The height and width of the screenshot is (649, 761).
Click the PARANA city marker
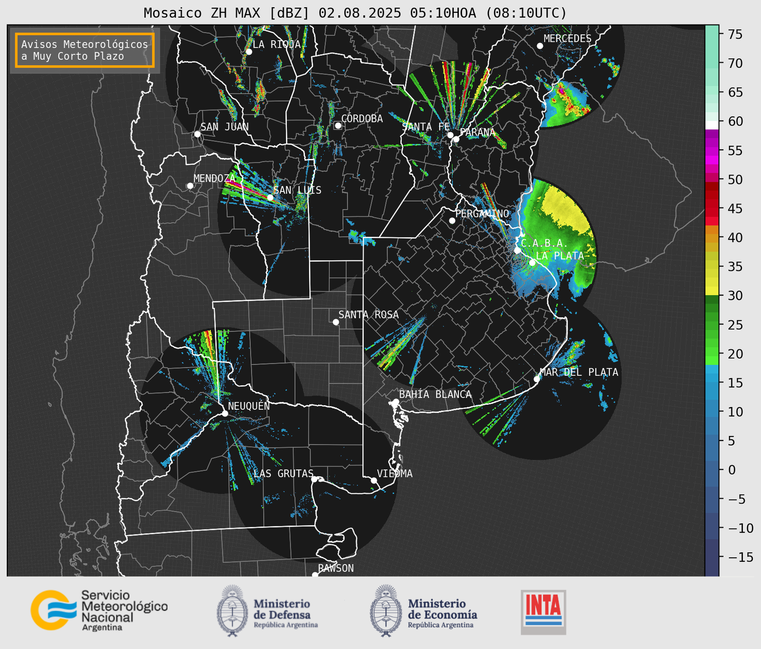point(456,139)
